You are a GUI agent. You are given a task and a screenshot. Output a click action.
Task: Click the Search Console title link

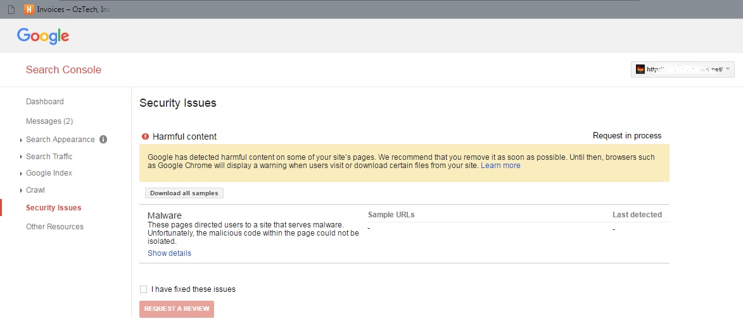coord(63,70)
